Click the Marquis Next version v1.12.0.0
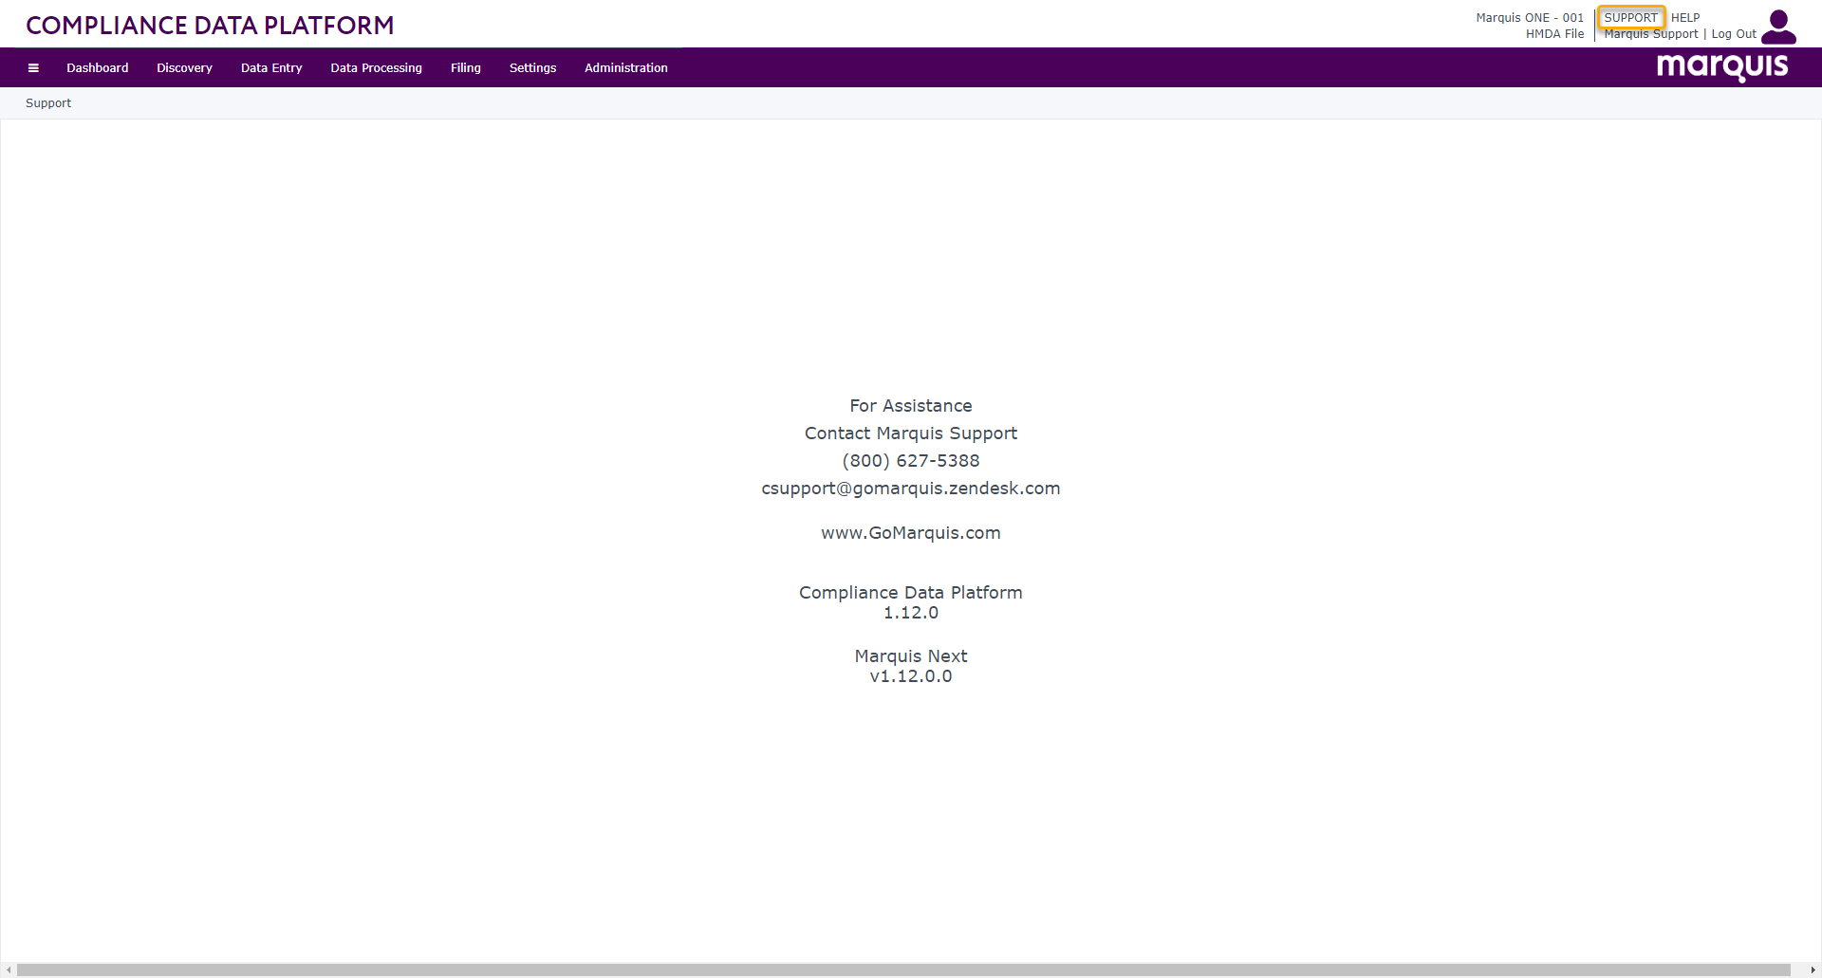 pos(911,676)
